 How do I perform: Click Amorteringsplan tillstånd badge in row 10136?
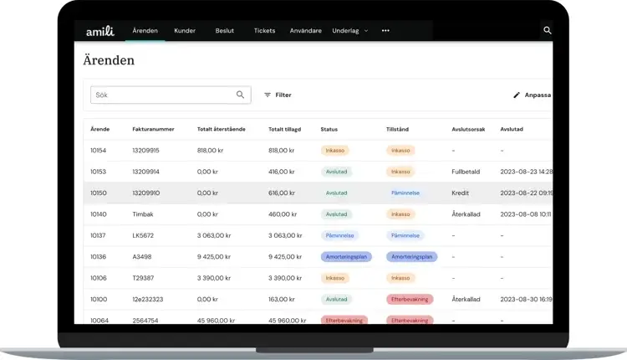412,257
